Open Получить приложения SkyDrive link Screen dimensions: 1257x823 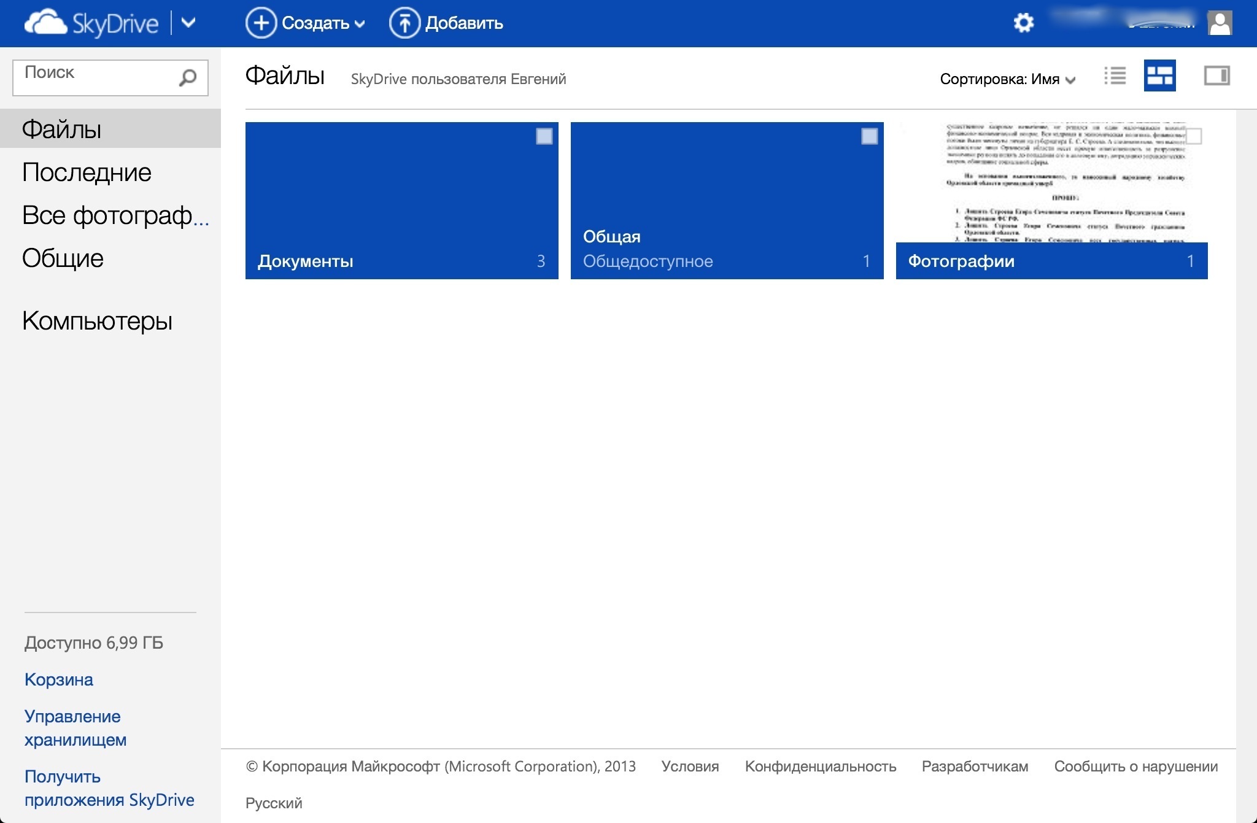point(109,788)
